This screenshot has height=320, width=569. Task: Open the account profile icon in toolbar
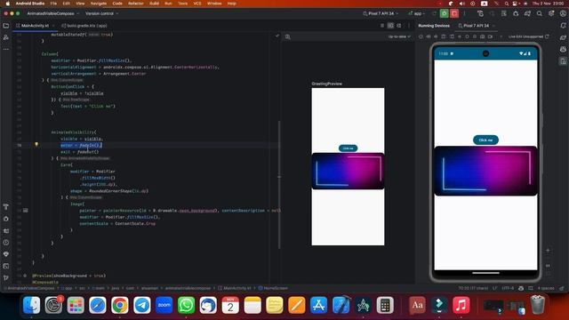pos(563,13)
